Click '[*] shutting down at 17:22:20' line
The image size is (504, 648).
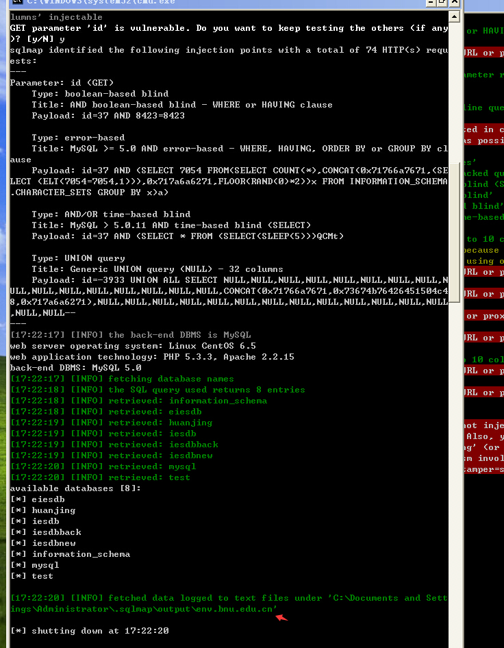tap(89, 631)
